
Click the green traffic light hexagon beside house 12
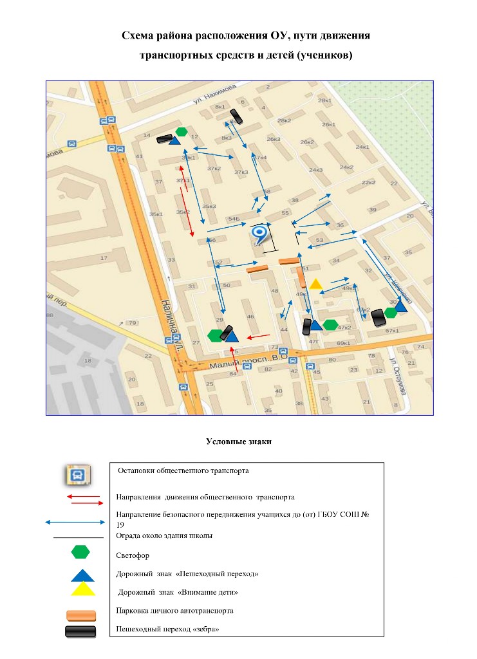click(182, 131)
